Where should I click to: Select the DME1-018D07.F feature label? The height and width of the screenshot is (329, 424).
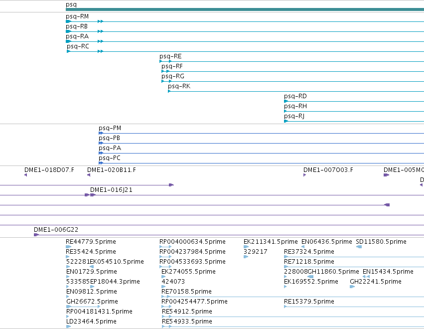pyautogui.click(x=49, y=170)
